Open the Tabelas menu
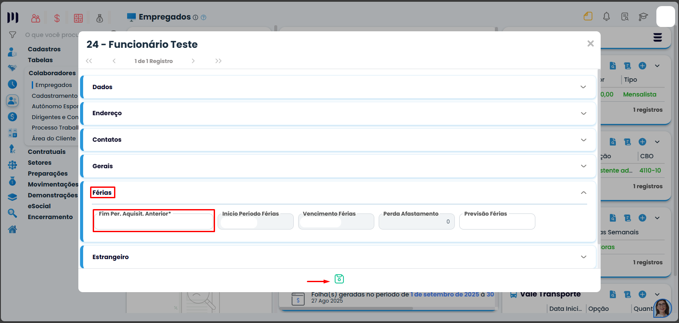Image resolution: width=679 pixels, height=323 pixels. 40,60
